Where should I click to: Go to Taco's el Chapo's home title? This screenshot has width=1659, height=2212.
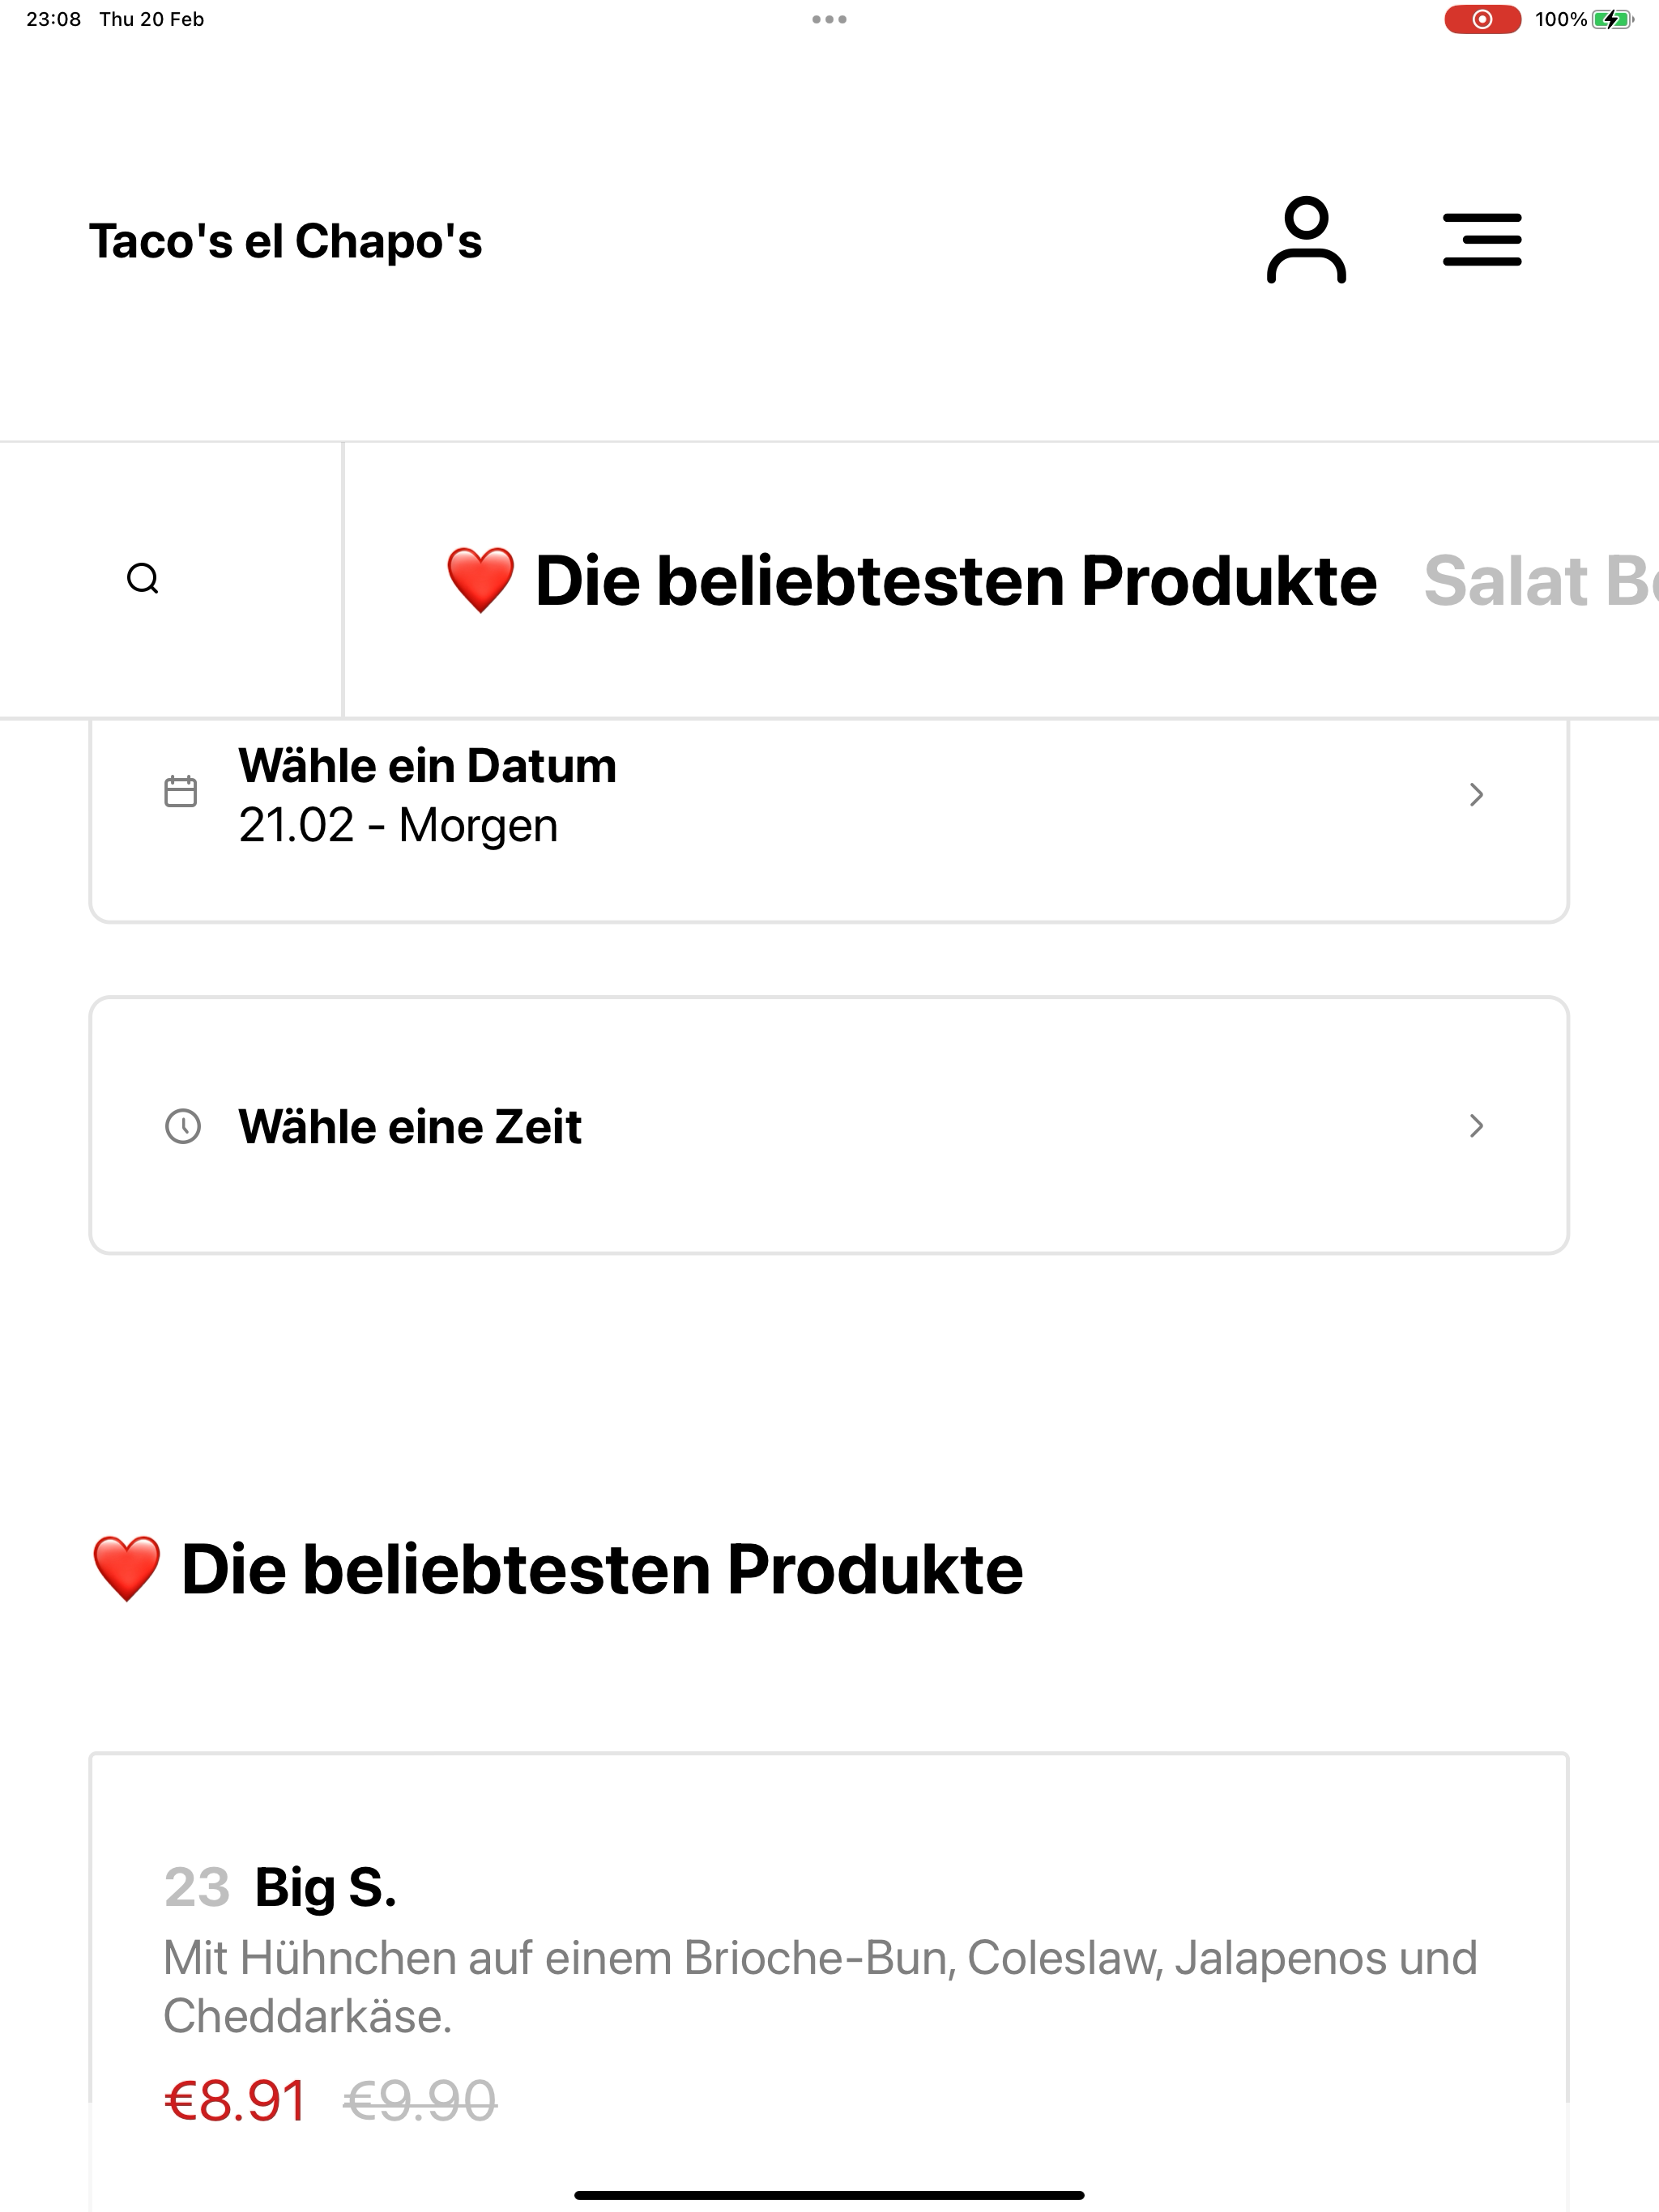pos(285,241)
